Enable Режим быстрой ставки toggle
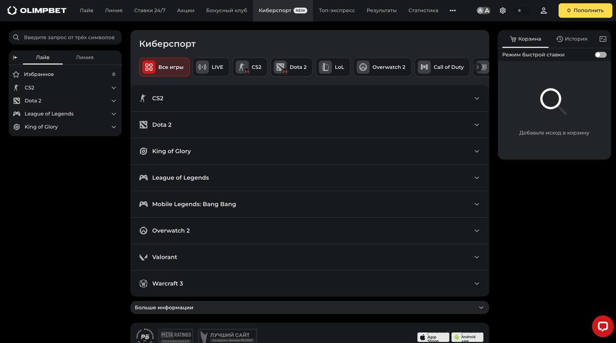Viewport: 616px width, 343px height. (601, 55)
